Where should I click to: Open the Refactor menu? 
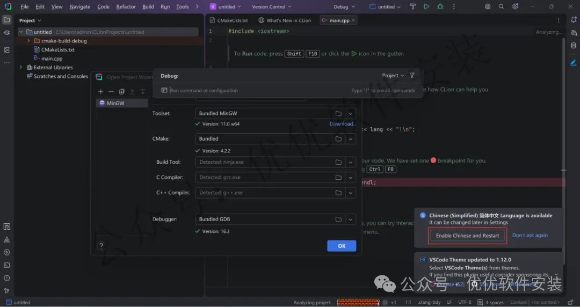[126, 6]
